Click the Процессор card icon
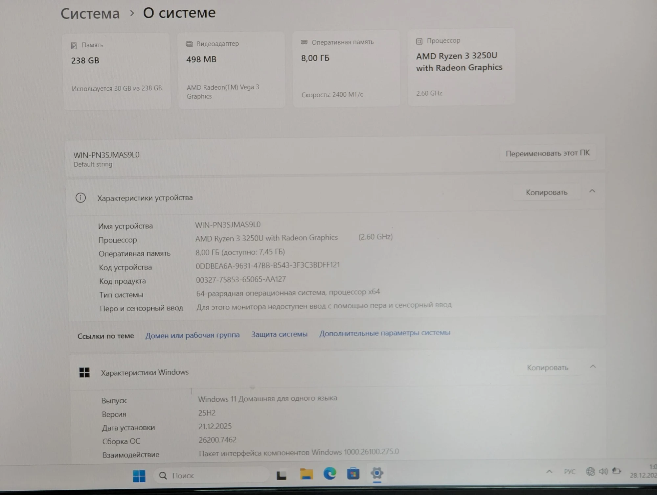 (419, 41)
